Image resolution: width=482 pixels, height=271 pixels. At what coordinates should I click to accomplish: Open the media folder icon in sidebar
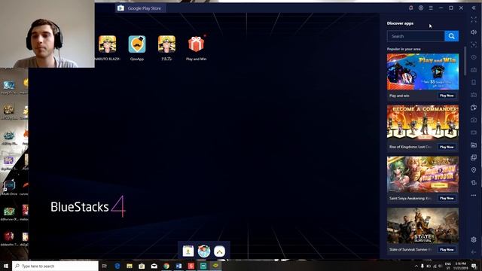474,145
